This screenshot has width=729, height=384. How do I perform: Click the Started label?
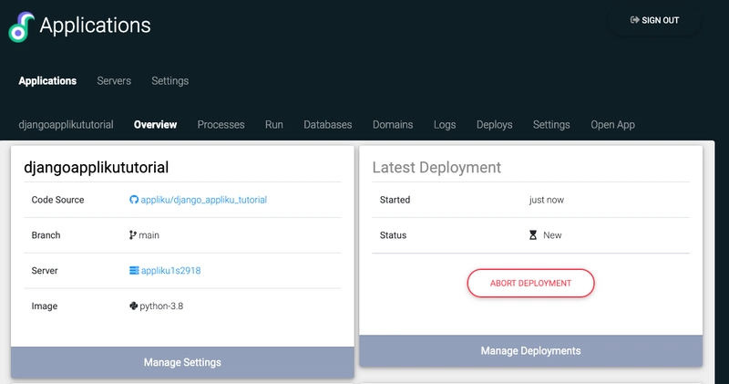[395, 200]
